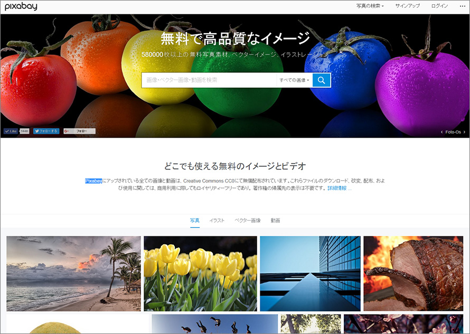
Task: Open the yellow tulips thumbnail
Action: pos(200,273)
